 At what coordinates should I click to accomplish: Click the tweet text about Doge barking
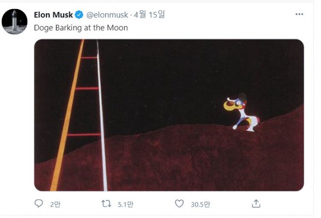click(81, 27)
